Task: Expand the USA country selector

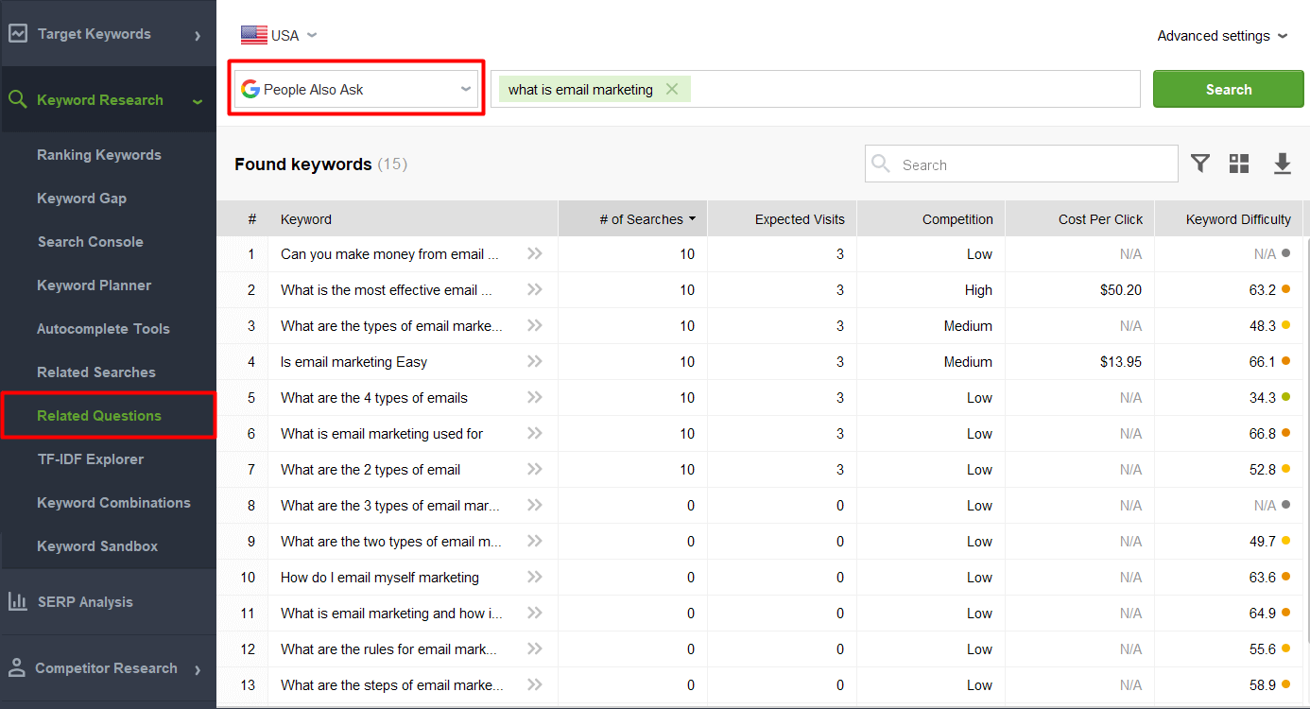Action: pos(279,36)
